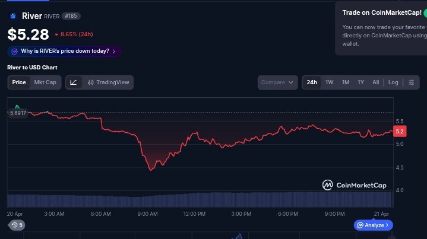Open the Compare dropdown

(277, 82)
